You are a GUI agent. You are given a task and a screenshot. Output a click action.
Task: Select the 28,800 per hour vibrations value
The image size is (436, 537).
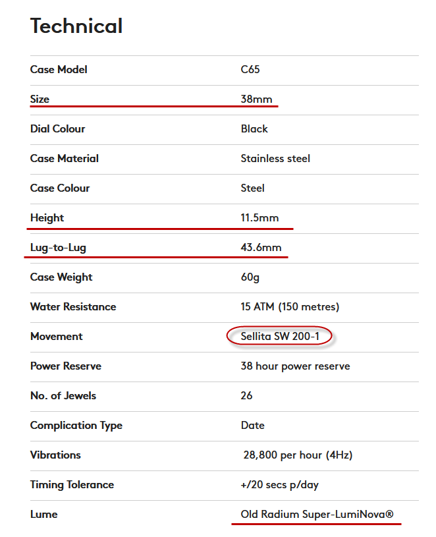[x=293, y=455]
